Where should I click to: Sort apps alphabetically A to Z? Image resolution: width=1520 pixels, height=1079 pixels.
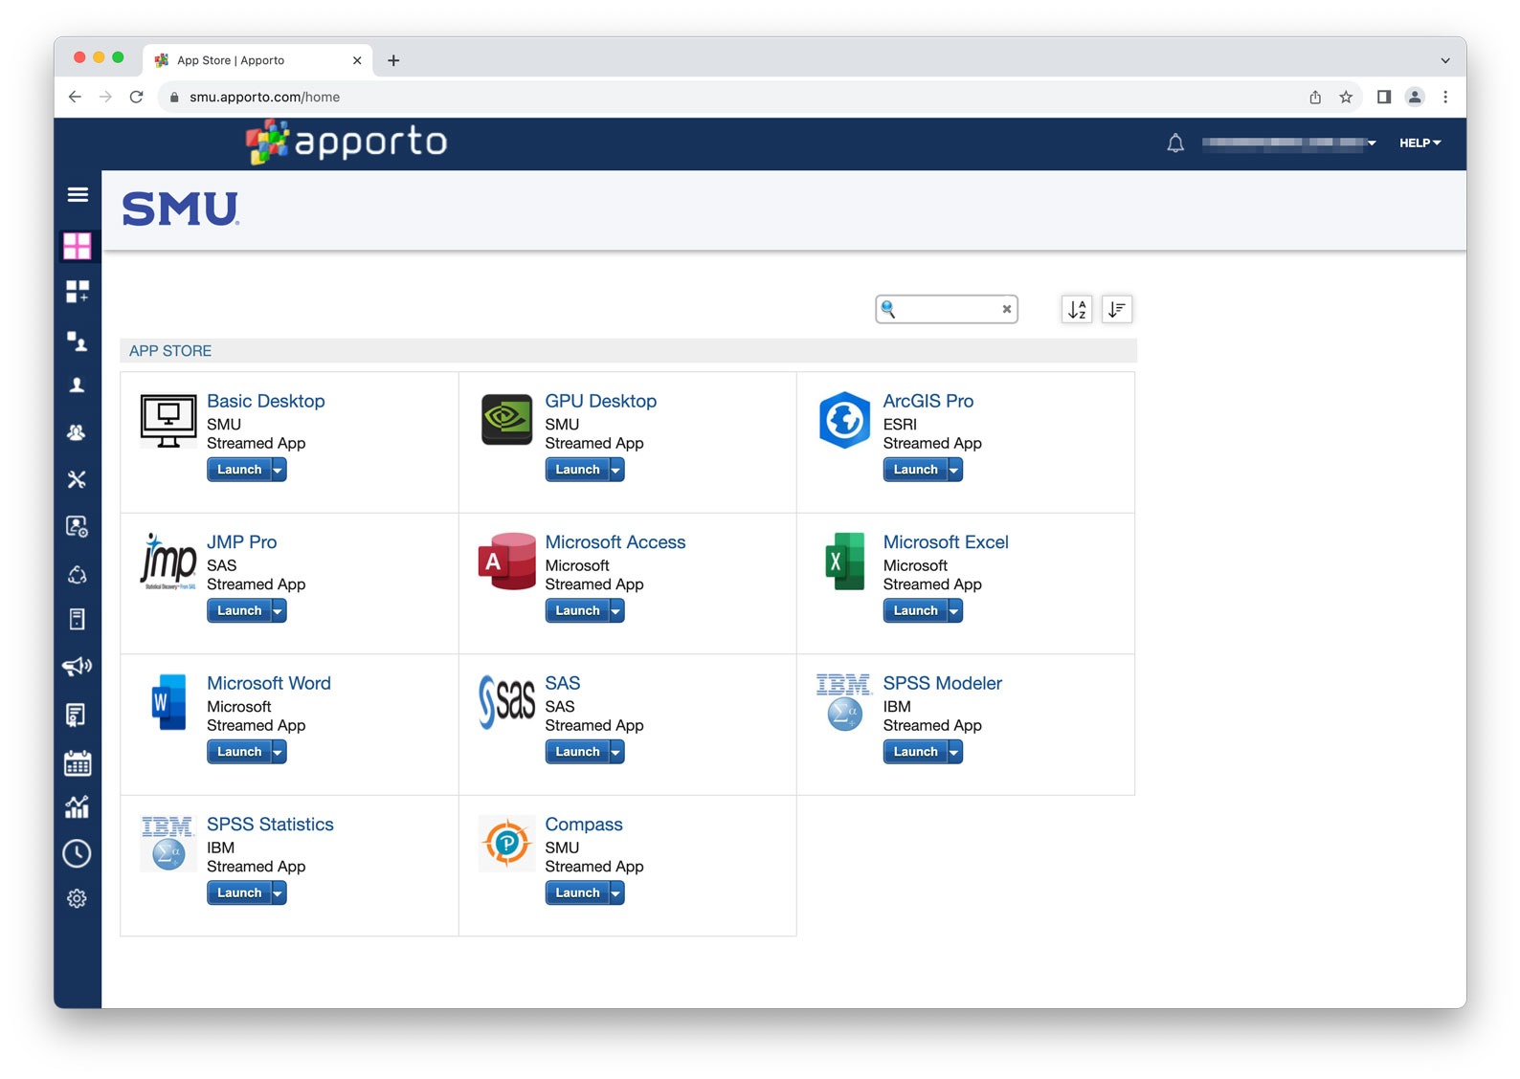click(1077, 309)
